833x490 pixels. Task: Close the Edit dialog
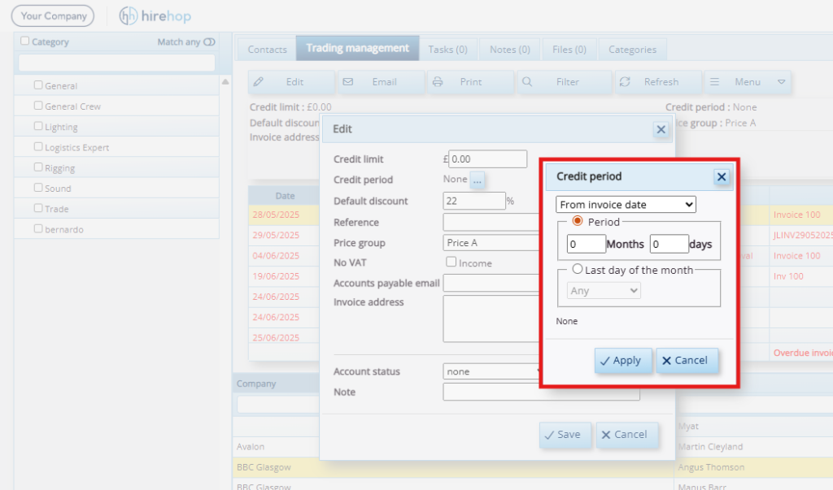[x=661, y=129]
